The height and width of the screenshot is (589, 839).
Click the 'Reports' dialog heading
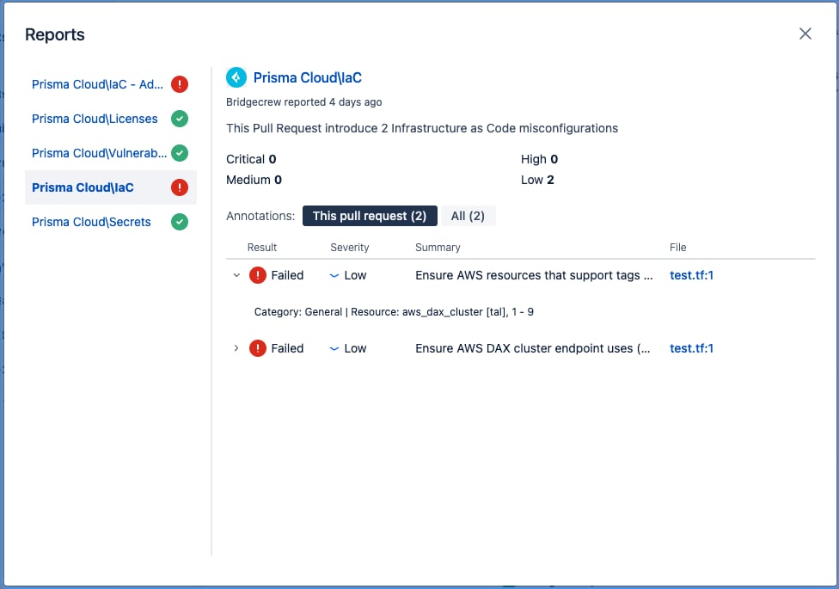point(54,34)
